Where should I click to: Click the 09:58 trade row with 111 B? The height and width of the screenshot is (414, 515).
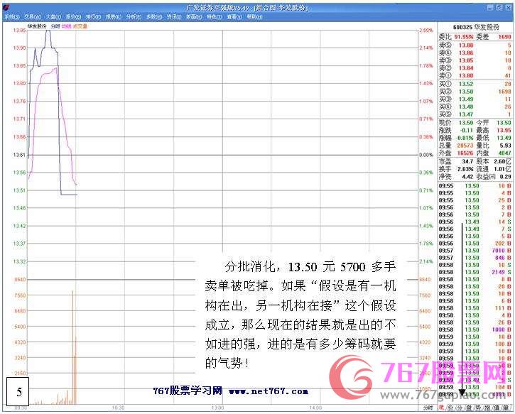pyautogui.click(x=475, y=308)
